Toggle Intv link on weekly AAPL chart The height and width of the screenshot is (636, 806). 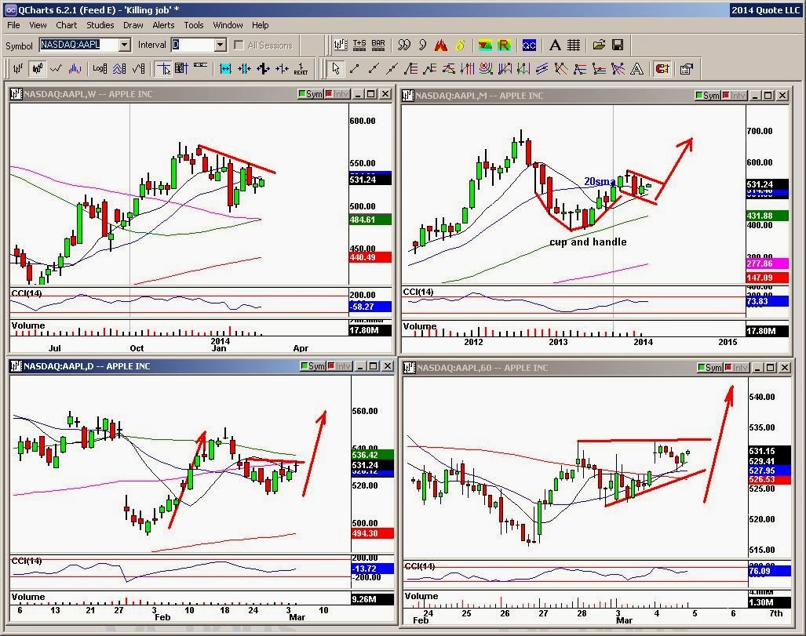[x=337, y=94]
